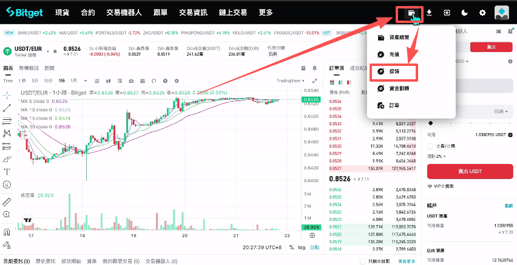Toggle dark mode moon icon

click(x=465, y=13)
